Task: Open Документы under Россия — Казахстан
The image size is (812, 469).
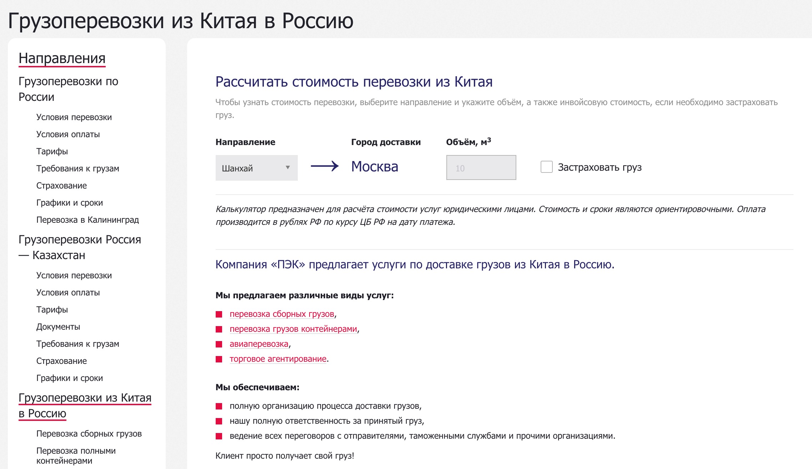Action: coord(58,327)
